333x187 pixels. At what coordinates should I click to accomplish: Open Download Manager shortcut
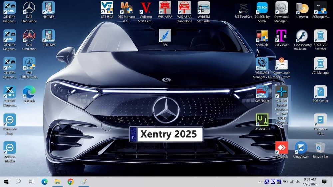point(282,8)
